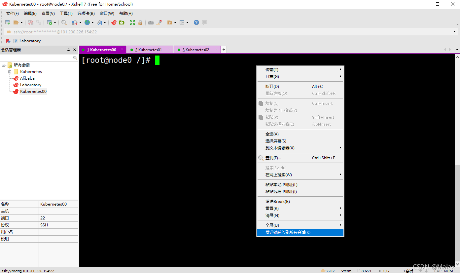Open the 帮助(H) menu

pyautogui.click(x=126, y=14)
